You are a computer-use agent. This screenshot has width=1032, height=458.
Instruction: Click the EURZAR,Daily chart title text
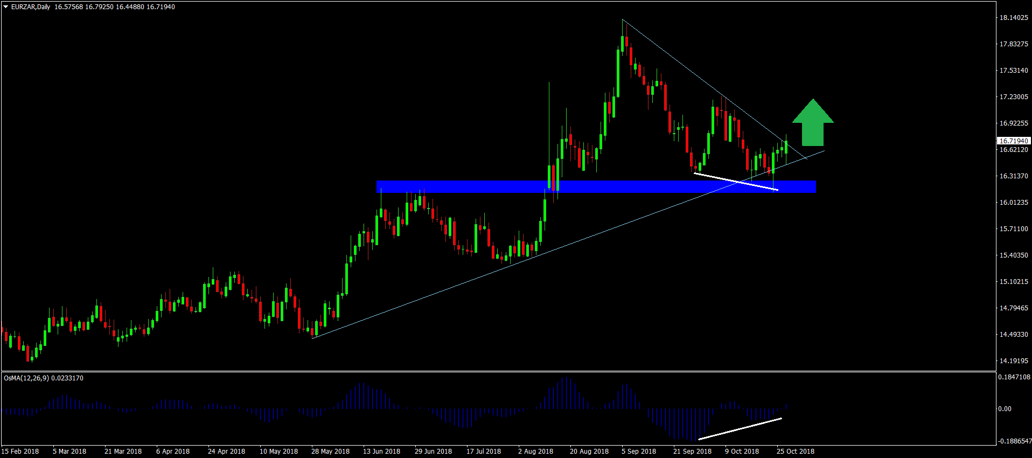click(31, 7)
